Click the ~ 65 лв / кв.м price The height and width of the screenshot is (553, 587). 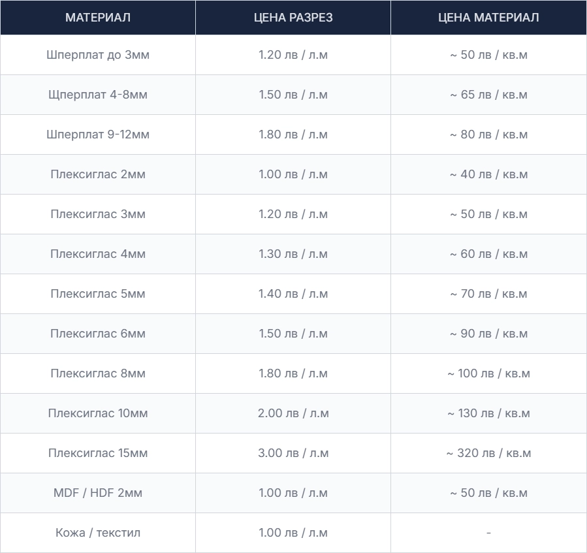tap(488, 95)
